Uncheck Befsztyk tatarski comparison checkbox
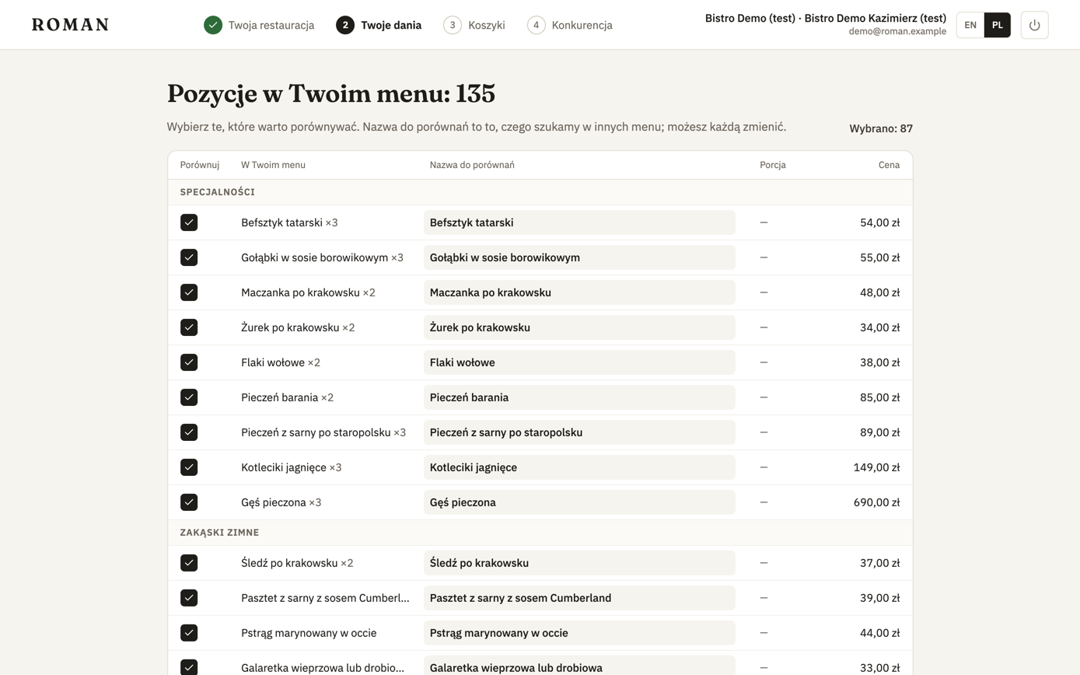This screenshot has width=1080, height=675. 189,222
